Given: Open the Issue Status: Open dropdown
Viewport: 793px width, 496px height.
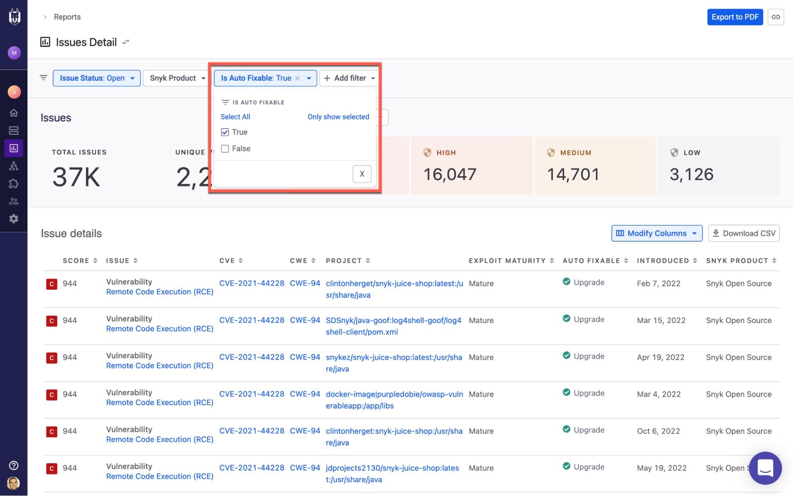Looking at the screenshot, I should click(96, 78).
